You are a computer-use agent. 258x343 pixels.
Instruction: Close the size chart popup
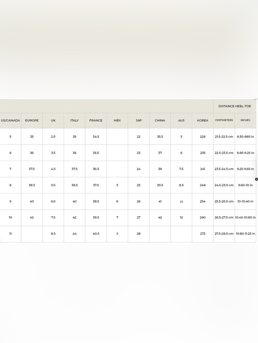click(256, 179)
